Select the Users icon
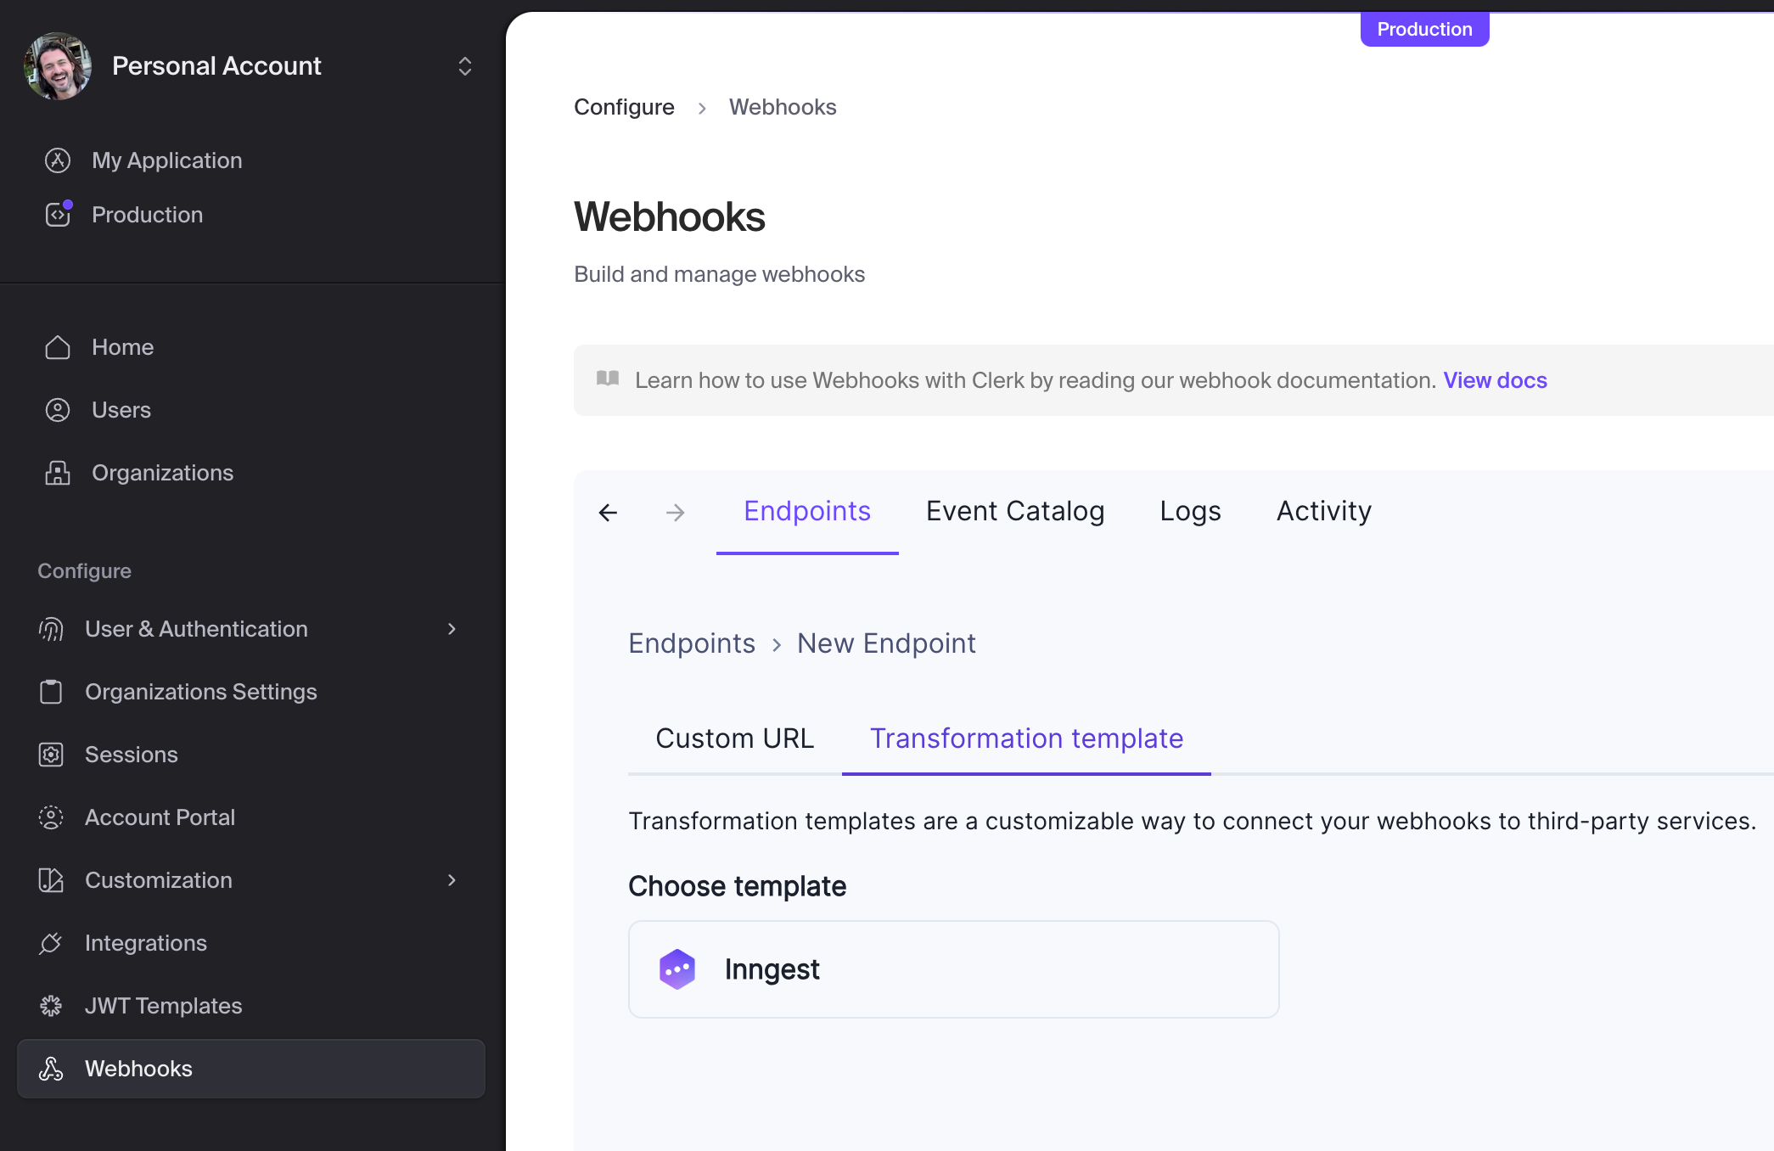1774x1151 pixels. coord(57,410)
